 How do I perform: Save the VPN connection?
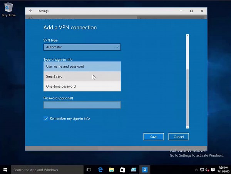(154, 137)
